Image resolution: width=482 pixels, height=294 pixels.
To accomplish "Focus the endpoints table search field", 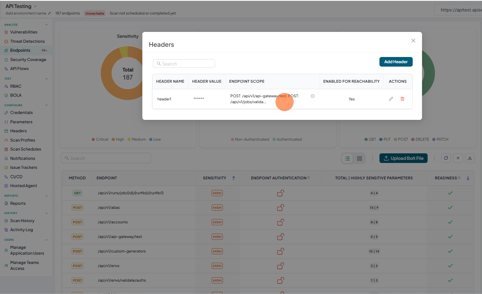I will pos(106,158).
